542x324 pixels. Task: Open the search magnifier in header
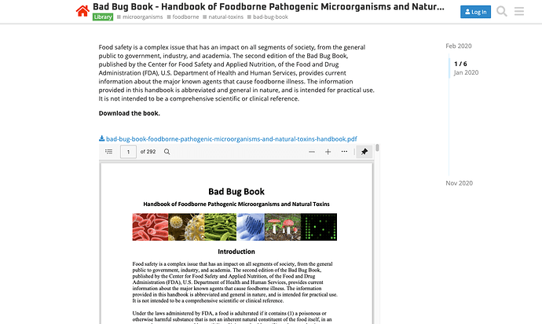pos(502,12)
